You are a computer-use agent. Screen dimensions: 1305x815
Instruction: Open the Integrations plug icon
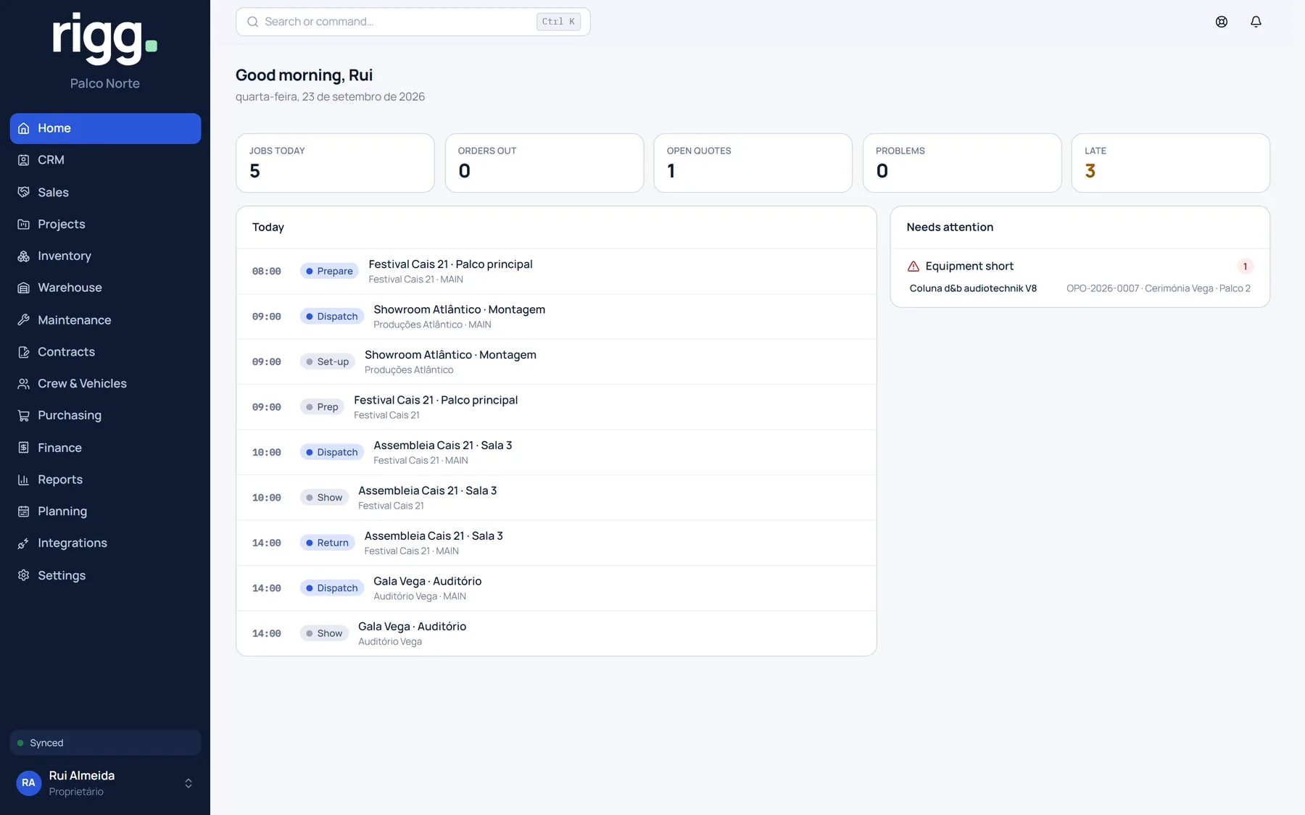24,543
